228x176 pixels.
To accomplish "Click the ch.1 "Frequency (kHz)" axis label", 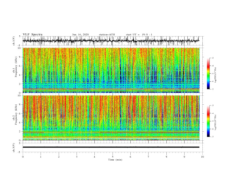I will tap(16, 66).
